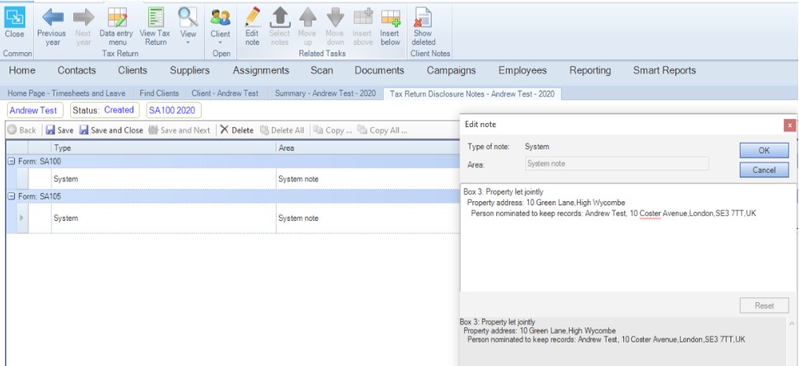The height and width of the screenshot is (366, 799).
Task: Switch to Client - Andrew Test tab
Action: (225, 93)
